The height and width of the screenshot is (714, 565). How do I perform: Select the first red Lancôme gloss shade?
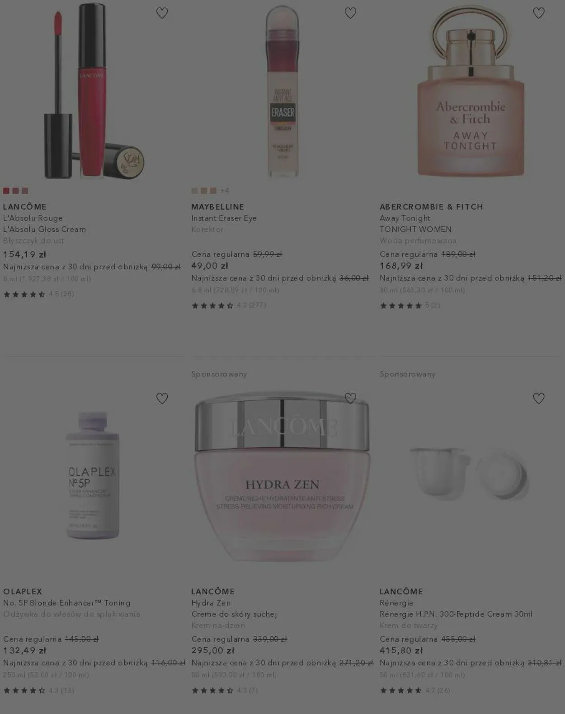6,191
